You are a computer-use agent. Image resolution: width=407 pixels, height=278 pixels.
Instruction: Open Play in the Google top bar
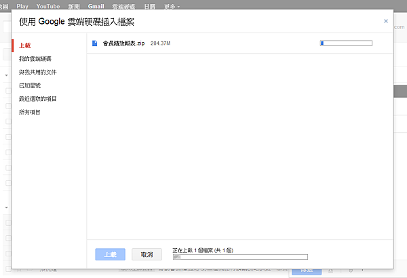[22, 6]
